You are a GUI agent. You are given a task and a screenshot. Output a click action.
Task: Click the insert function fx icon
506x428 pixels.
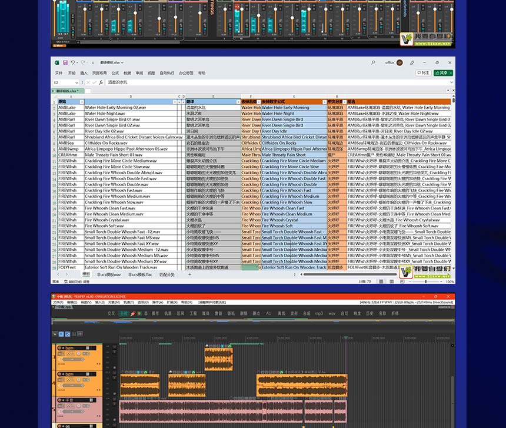pyautogui.click(x=101, y=82)
